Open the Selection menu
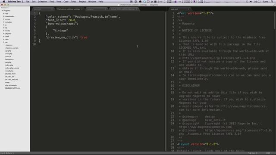276x155 pixels. pyautogui.click(x=42, y=1)
